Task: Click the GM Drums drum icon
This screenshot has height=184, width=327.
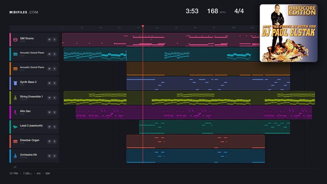Action: (x=15, y=40)
